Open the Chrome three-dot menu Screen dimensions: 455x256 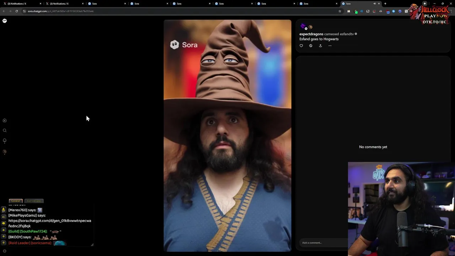pos(451,11)
